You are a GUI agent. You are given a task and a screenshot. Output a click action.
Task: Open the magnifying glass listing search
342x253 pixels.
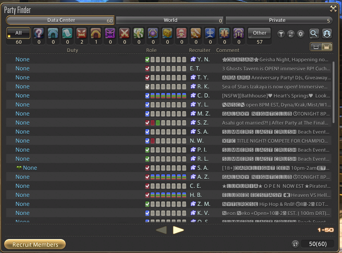(314, 34)
